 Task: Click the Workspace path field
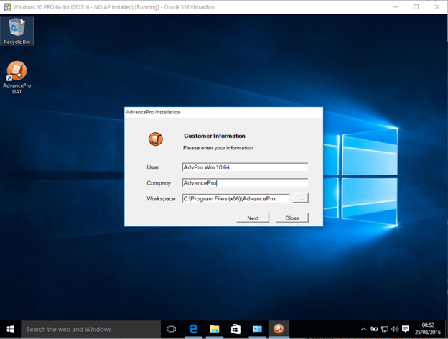click(235, 198)
